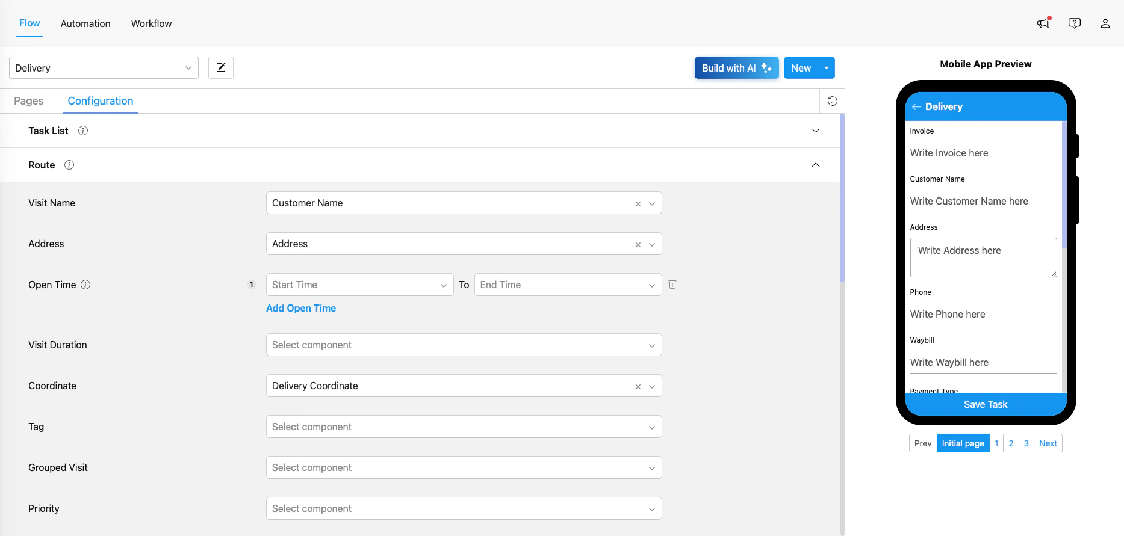The image size is (1124, 536).
Task: Open the Coordinate dropdown
Action: [464, 386]
